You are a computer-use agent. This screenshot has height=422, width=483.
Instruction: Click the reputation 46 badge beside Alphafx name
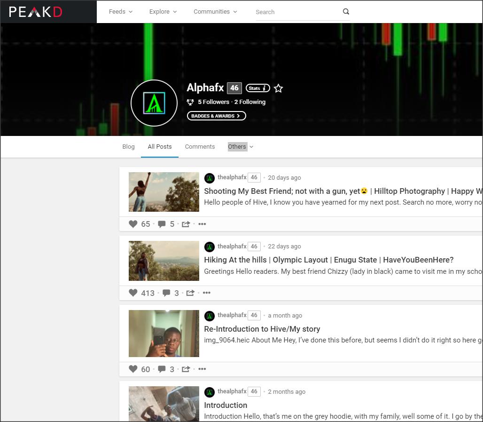tap(234, 88)
